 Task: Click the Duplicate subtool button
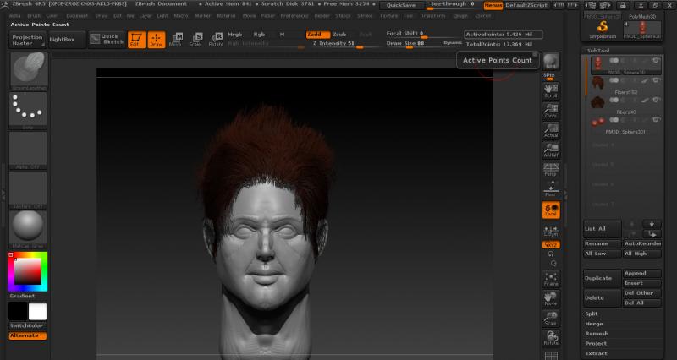602,277
